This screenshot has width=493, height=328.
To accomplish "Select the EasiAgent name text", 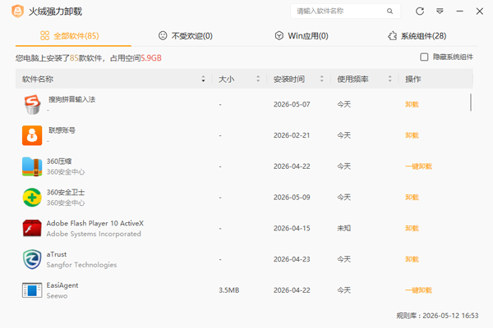I will coord(62,285).
